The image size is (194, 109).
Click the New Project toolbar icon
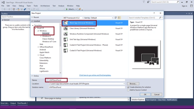coord(14,9)
